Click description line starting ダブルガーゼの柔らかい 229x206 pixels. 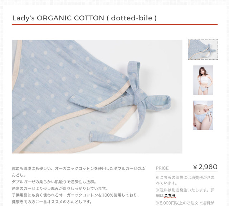point(54,182)
